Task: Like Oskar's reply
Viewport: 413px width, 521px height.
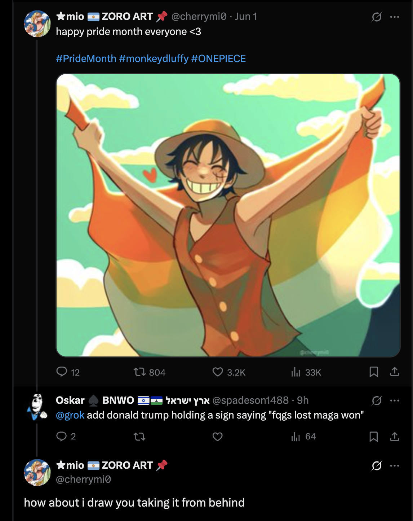Action: (x=218, y=437)
